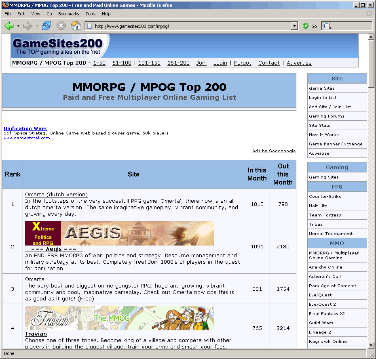Click inside the URL address field

(x=190, y=26)
